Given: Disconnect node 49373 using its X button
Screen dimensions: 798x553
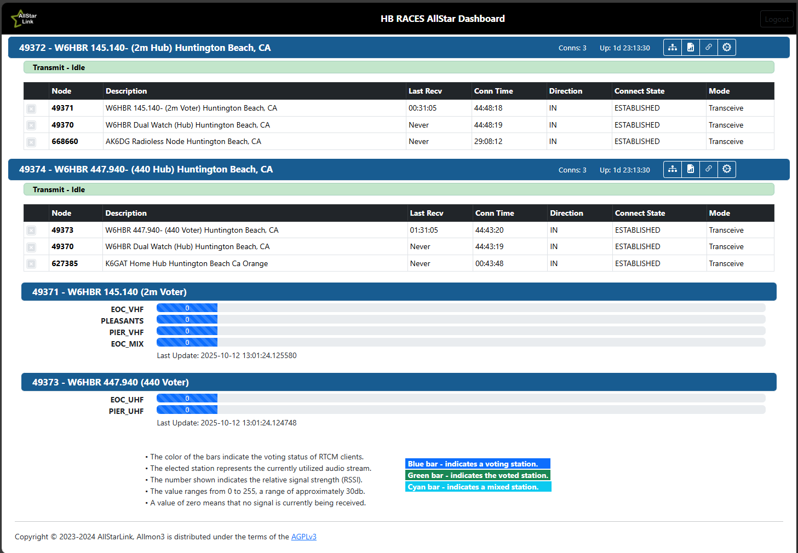Looking at the screenshot, I should (31, 231).
